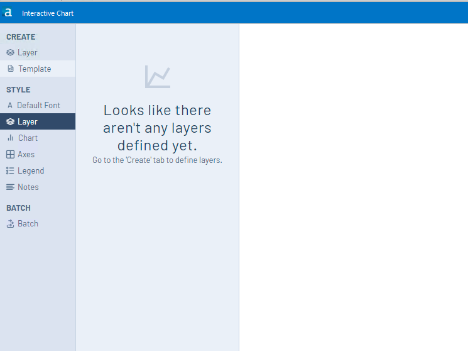Click the line chart placeholder icon

point(158,77)
